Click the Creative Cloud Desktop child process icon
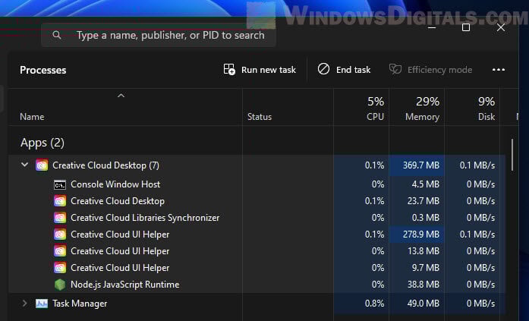Image resolution: width=529 pixels, height=321 pixels. pos(60,201)
